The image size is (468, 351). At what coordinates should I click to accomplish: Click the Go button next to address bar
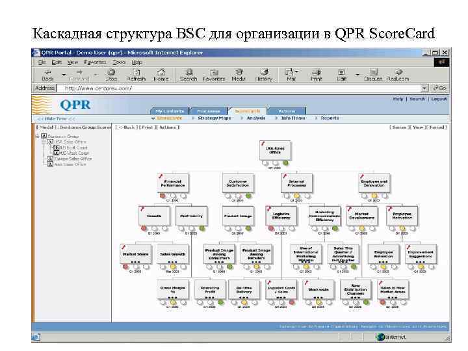[440, 88]
